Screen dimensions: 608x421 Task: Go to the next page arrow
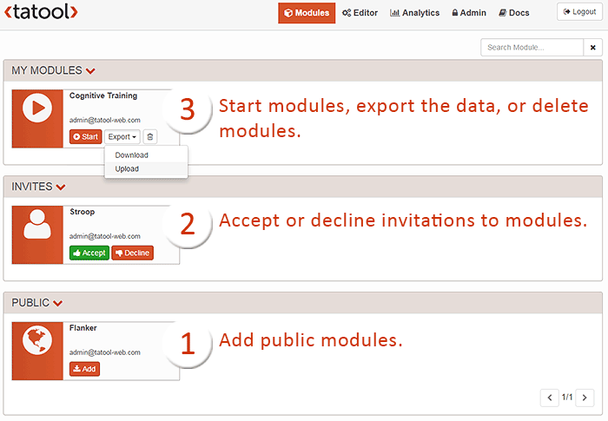585,398
